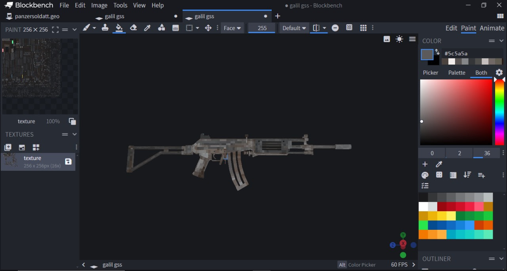Select the Copy Brush stamp tool
507x271 pixels.
[105, 28]
